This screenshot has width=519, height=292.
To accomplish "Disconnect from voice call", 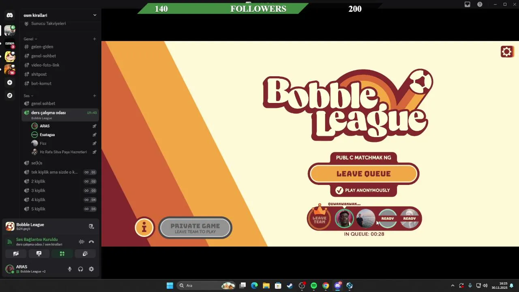I will [x=91, y=242].
